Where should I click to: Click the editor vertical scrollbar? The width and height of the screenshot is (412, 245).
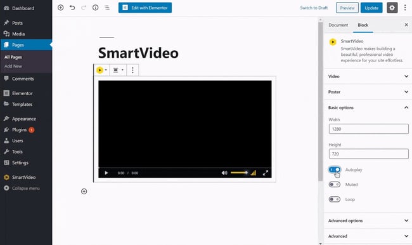tap(320, 102)
